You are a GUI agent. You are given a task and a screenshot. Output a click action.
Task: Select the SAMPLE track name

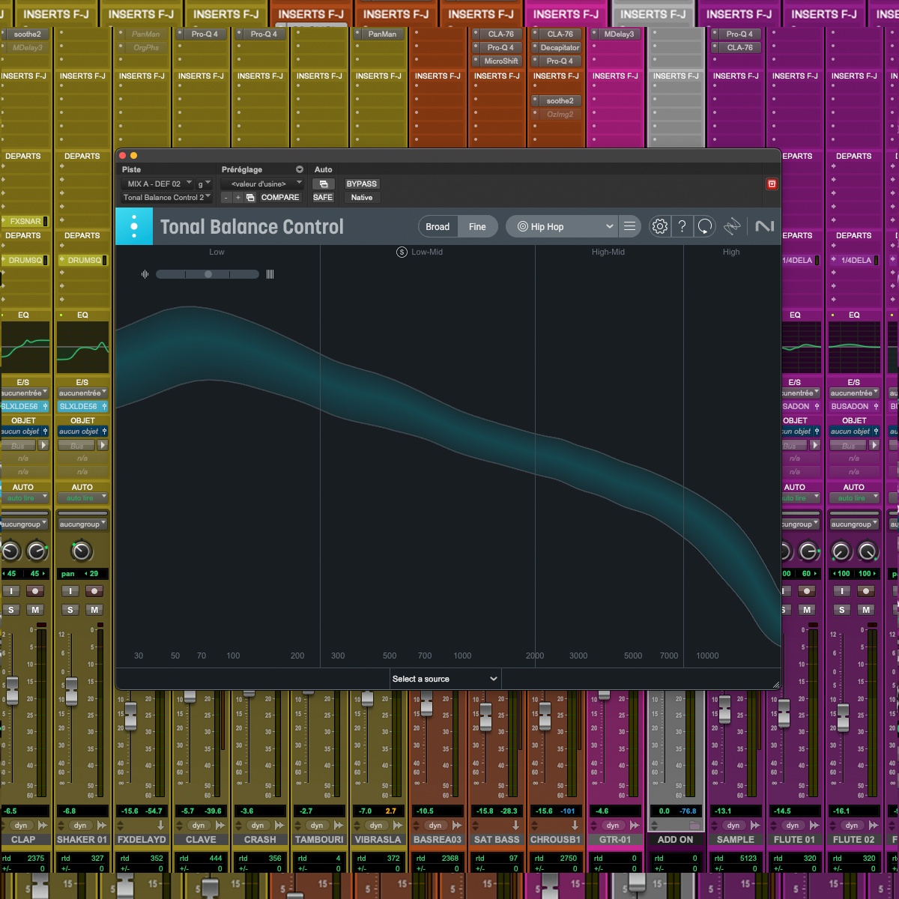(x=736, y=840)
